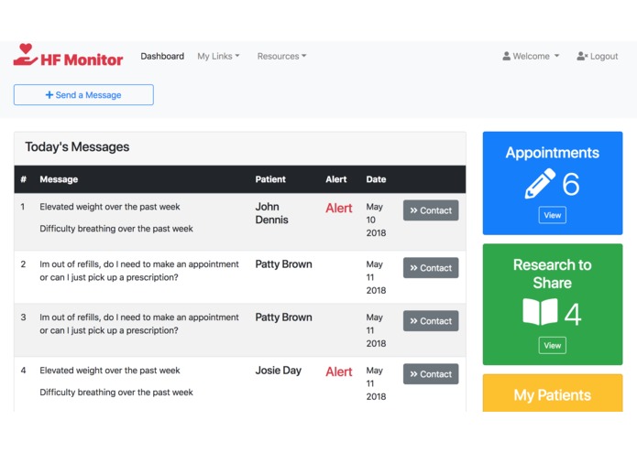Click the refills message text in row 3
The width and height of the screenshot is (637, 452).
tap(139, 324)
